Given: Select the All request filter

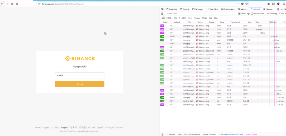Looking at the screenshot, I should click(163, 18).
